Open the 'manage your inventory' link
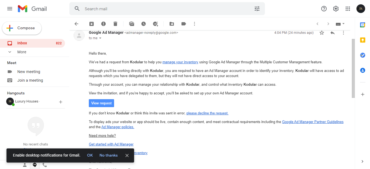Viewport: 370px width, 169px height. 180,62
